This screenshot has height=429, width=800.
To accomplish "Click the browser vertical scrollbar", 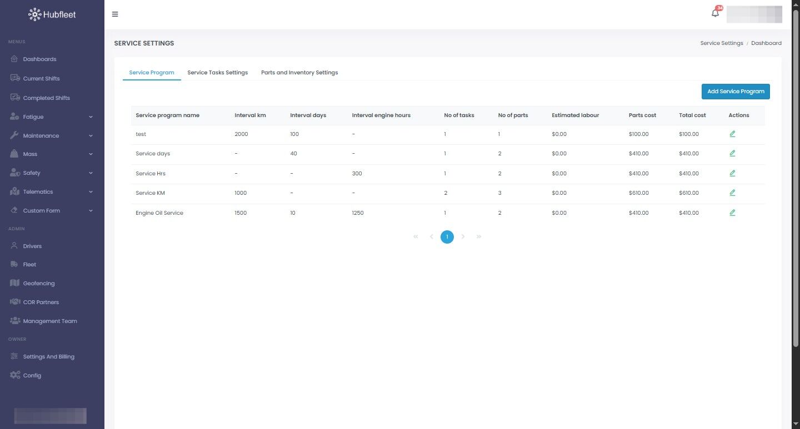I will click(796, 178).
